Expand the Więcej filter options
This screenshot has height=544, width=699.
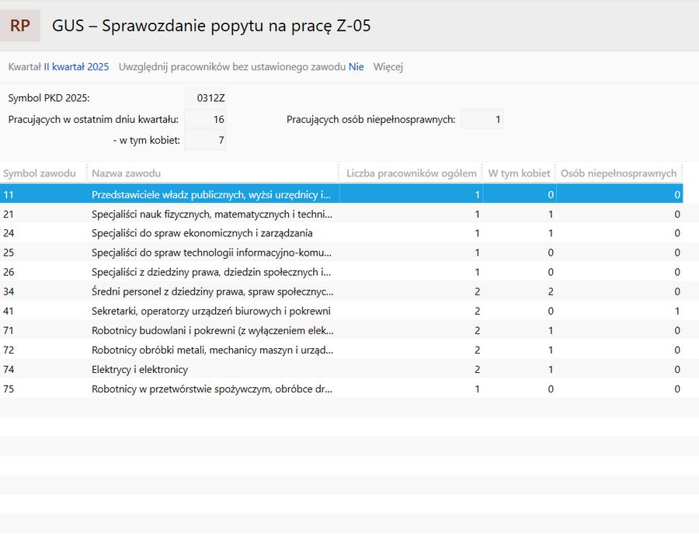(x=388, y=67)
